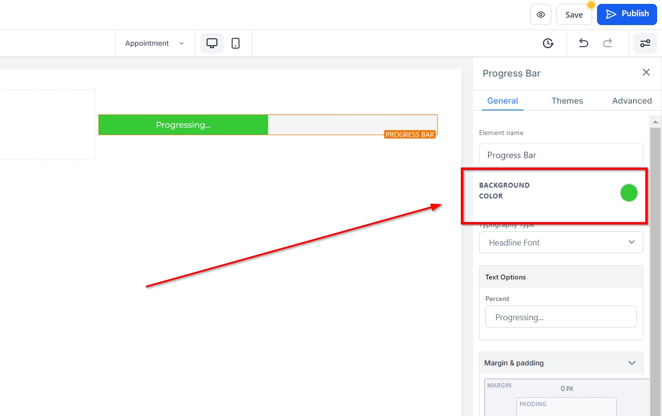Click the Save button
Viewport: 662px width, 416px height.
click(x=573, y=15)
